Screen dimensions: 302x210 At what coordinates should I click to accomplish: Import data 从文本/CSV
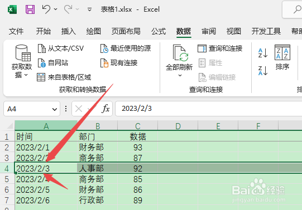60,48
